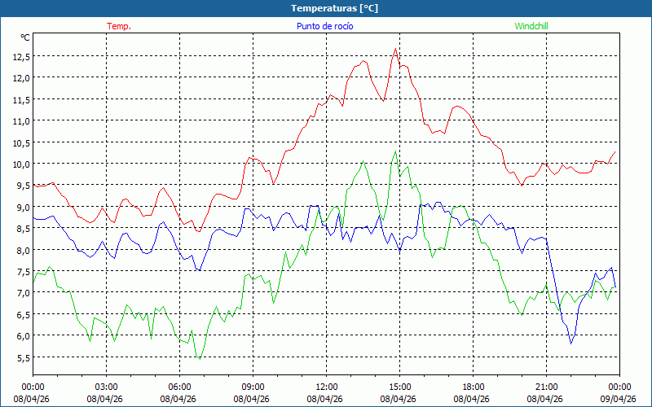
Task: Click the 03:00 time axis label
Action: (x=106, y=387)
